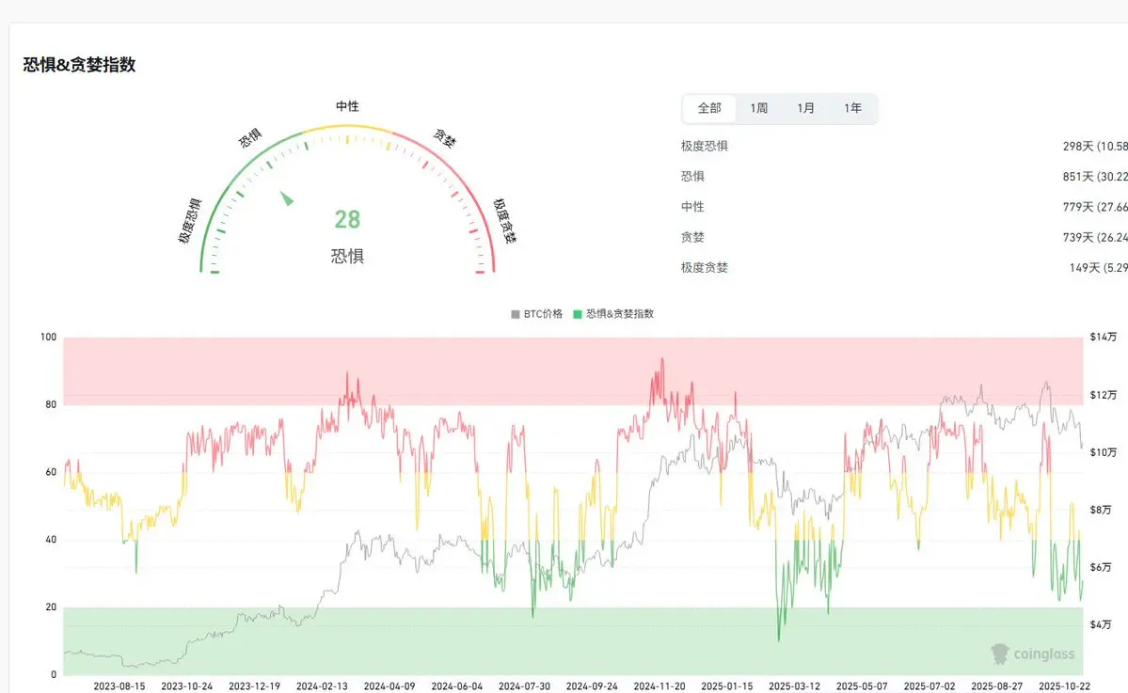Screen dimensions: 1128x693
Task: Click the 2024-04-09 x-axis date
Action: point(389,686)
